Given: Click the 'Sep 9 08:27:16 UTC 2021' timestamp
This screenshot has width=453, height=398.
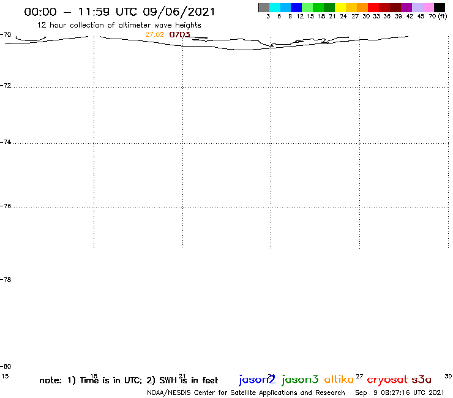Looking at the screenshot, I should 400,393.
